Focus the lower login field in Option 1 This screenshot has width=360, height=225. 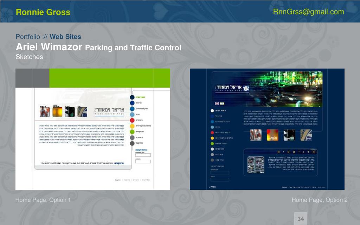(x=143, y=161)
